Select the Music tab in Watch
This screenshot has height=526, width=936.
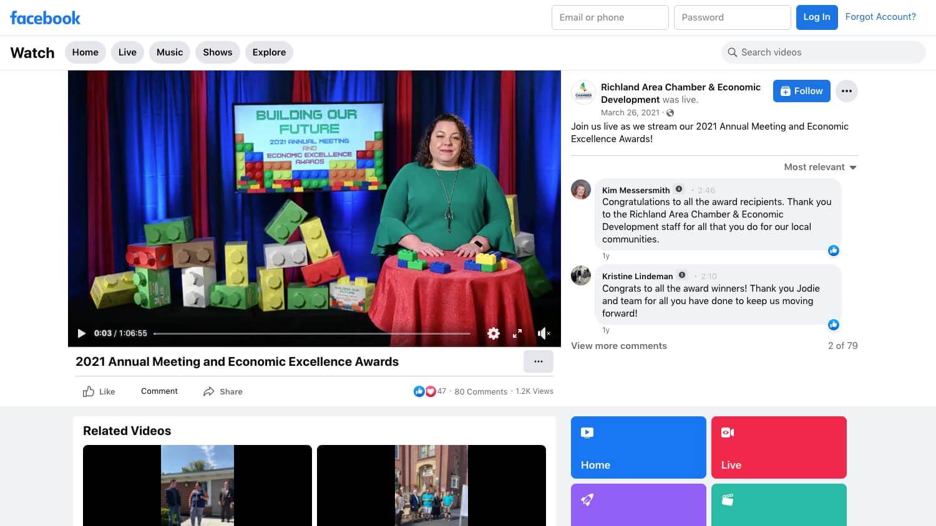click(x=170, y=52)
